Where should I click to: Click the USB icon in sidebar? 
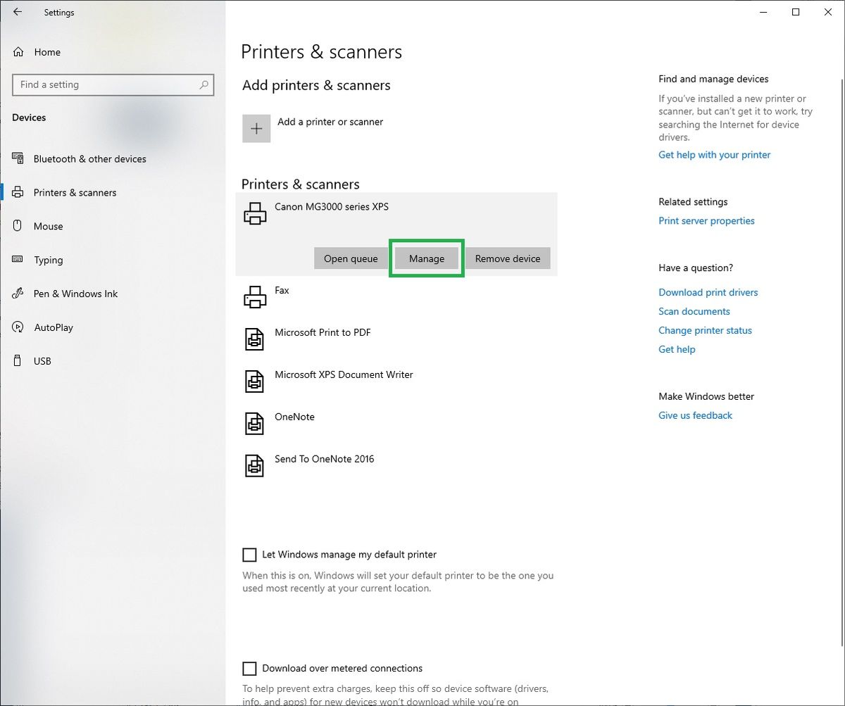18,361
